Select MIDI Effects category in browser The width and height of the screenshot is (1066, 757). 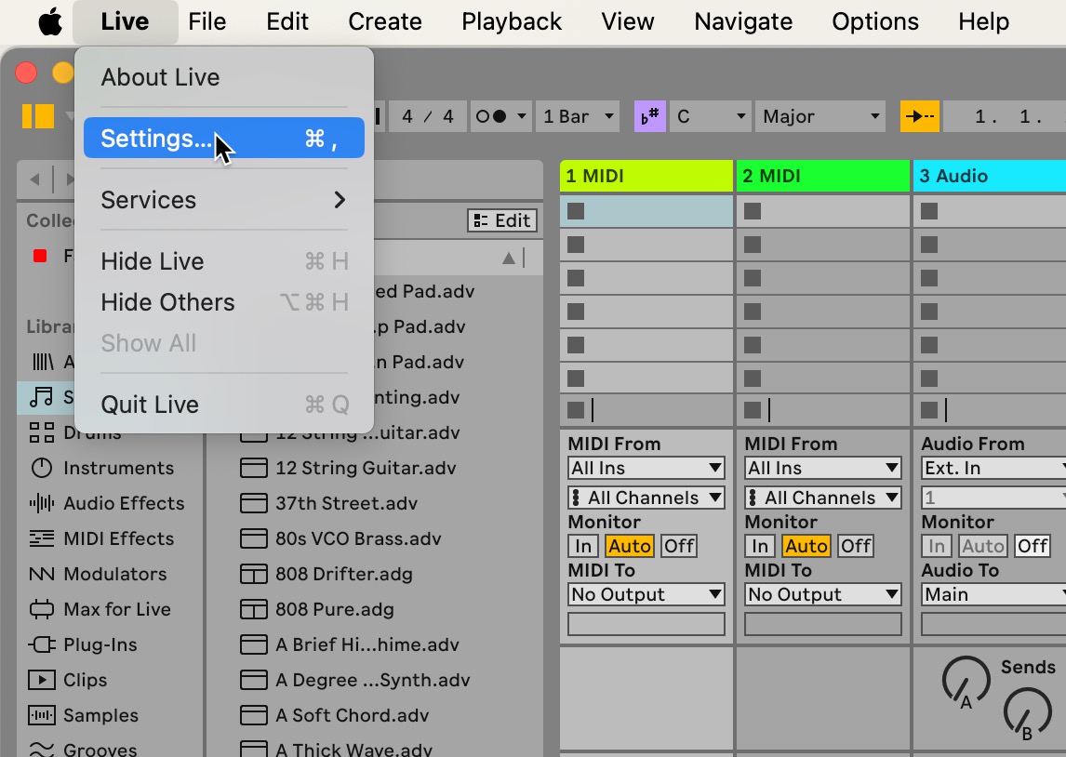[x=118, y=538]
